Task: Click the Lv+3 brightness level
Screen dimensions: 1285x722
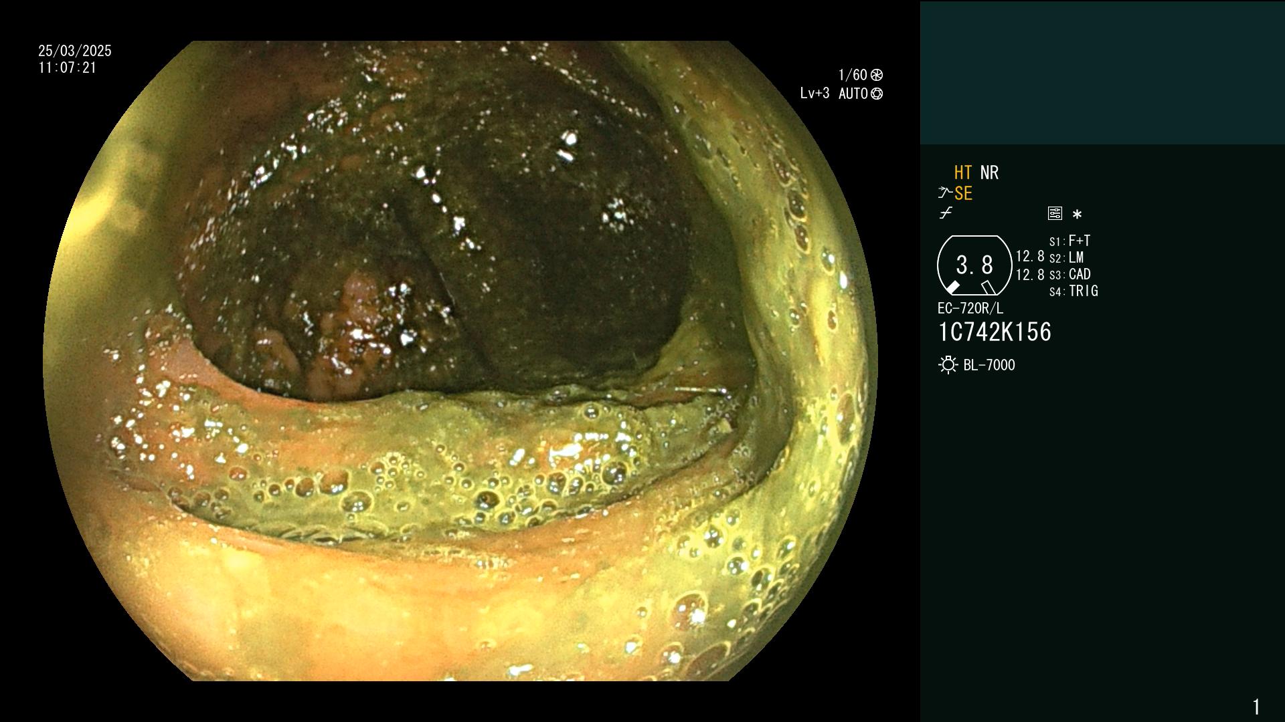Action: pos(815,94)
